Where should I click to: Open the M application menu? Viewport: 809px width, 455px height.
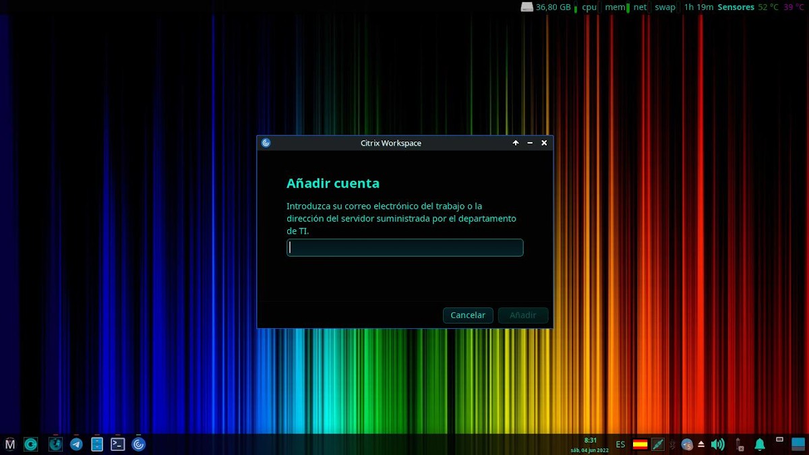pyautogui.click(x=9, y=444)
